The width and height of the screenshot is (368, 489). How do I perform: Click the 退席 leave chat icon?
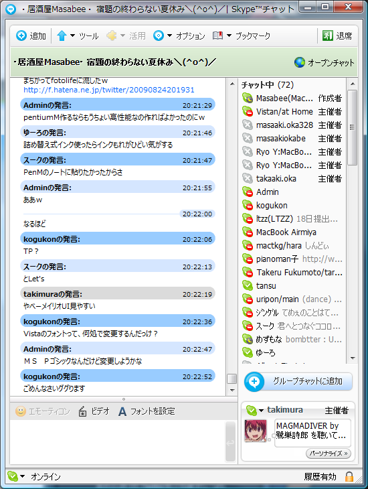(x=327, y=36)
